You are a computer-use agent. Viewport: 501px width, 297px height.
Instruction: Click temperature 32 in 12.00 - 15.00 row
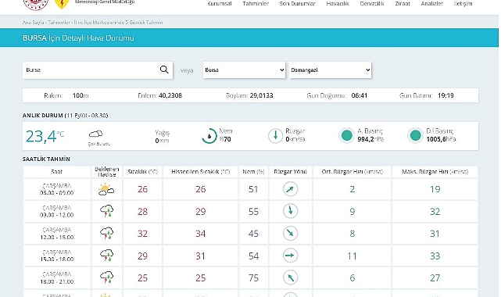142,234
